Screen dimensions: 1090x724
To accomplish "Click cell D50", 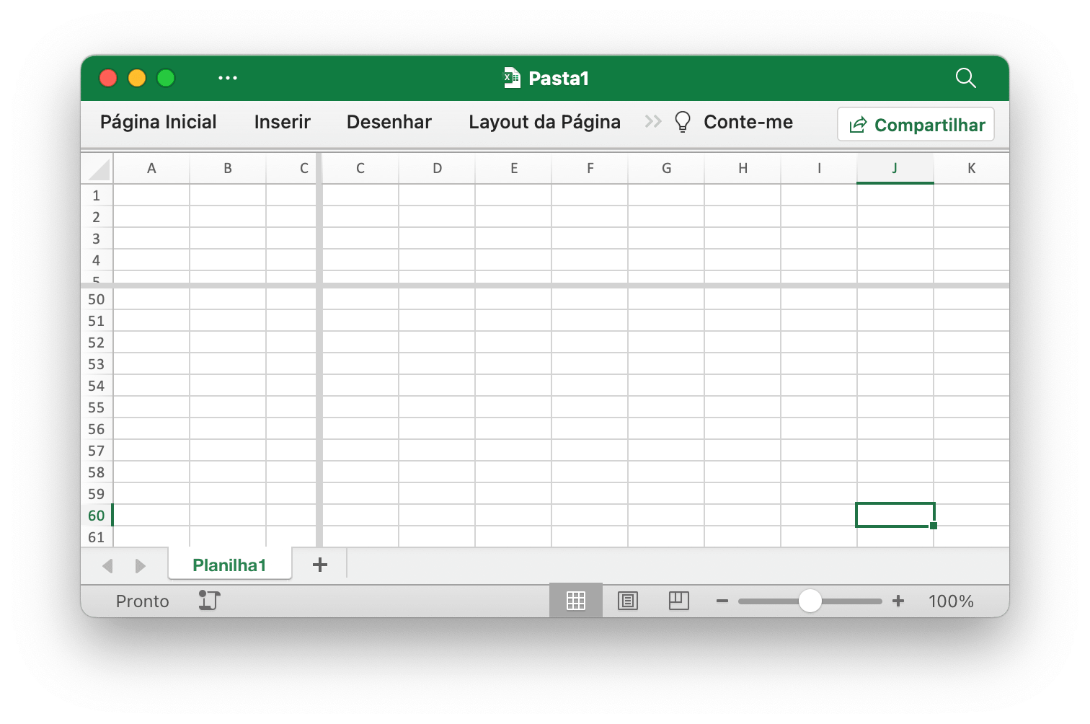I will point(437,299).
